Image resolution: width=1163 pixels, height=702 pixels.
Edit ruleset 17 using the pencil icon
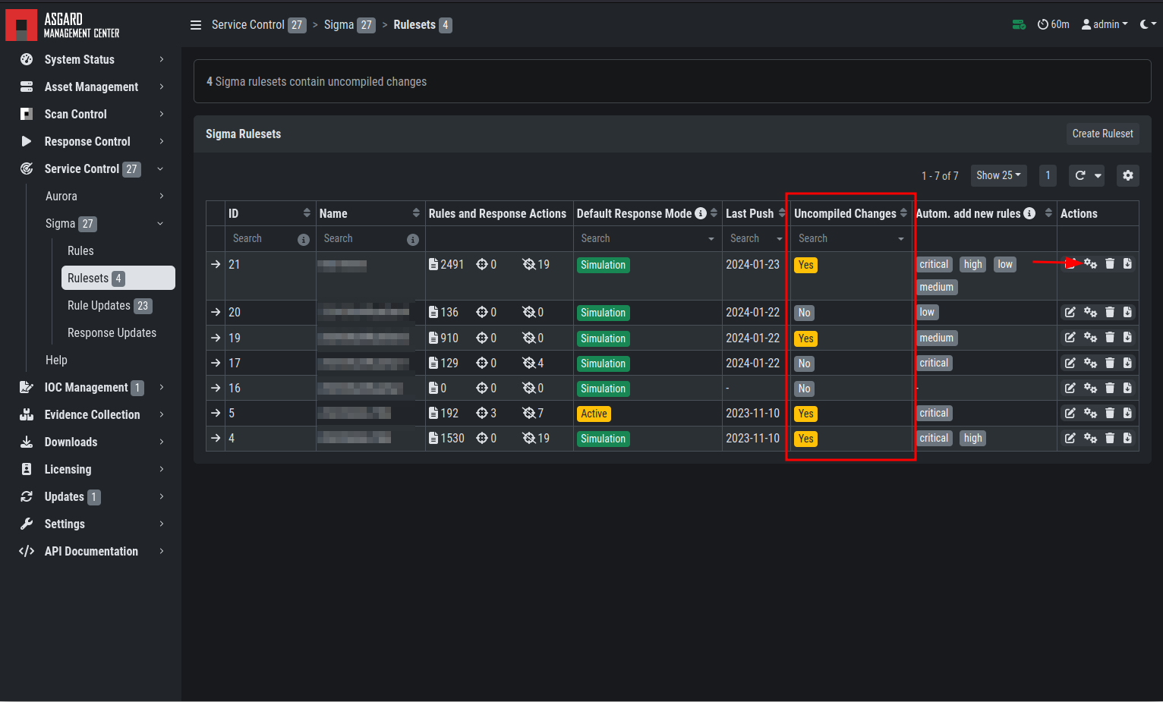1070,364
